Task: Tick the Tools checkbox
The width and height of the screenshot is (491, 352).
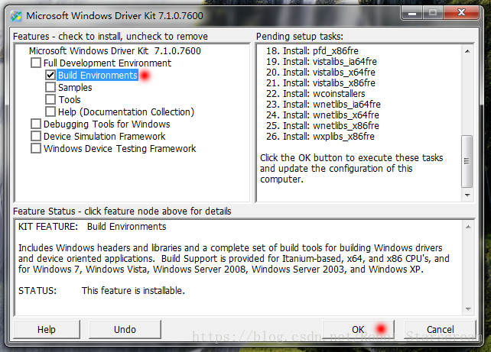Action: coord(50,99)
